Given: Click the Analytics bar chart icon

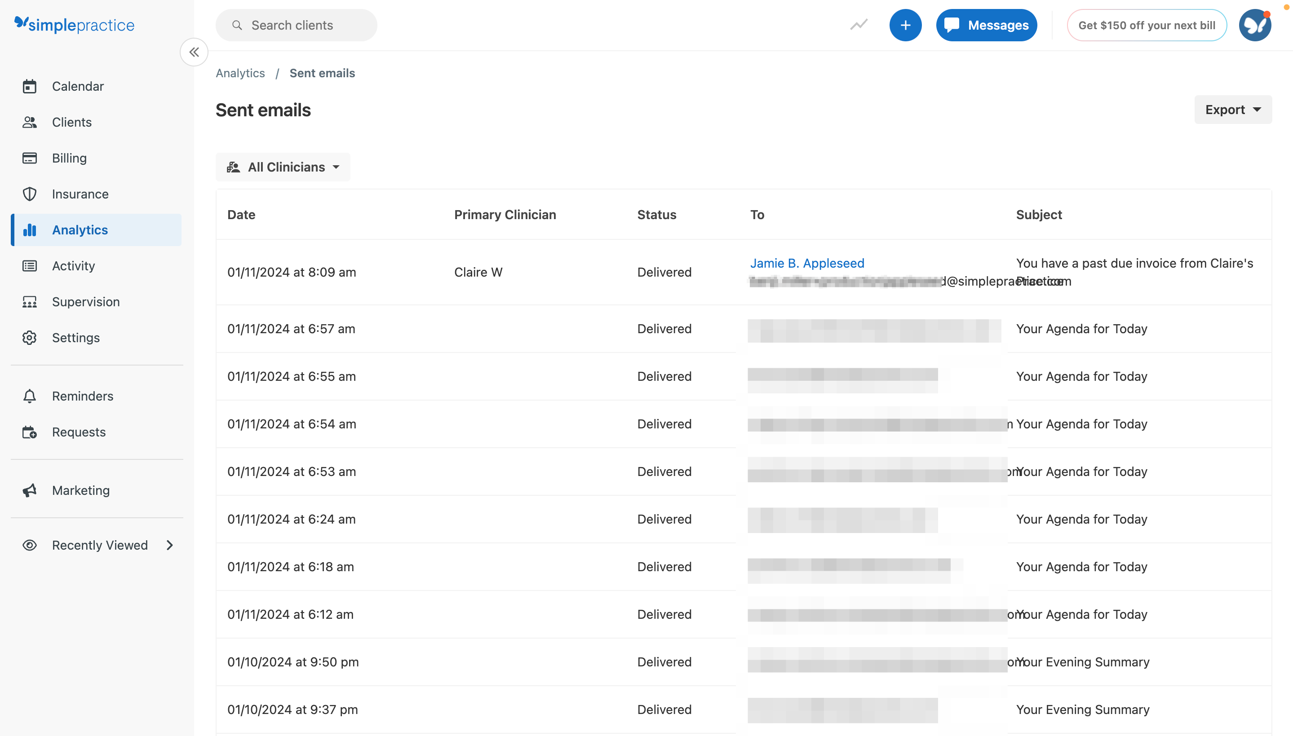Looking at the screenshot, I should point(29,230).
